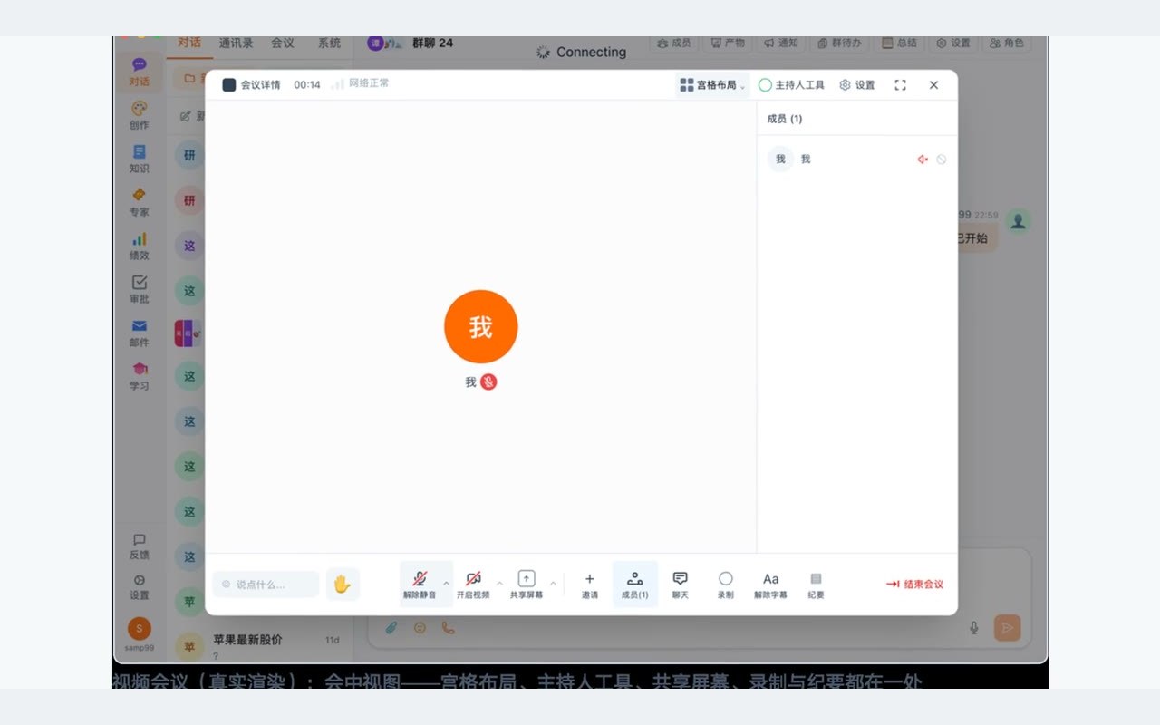Raise hand with the hand icon

click(343, 585)
